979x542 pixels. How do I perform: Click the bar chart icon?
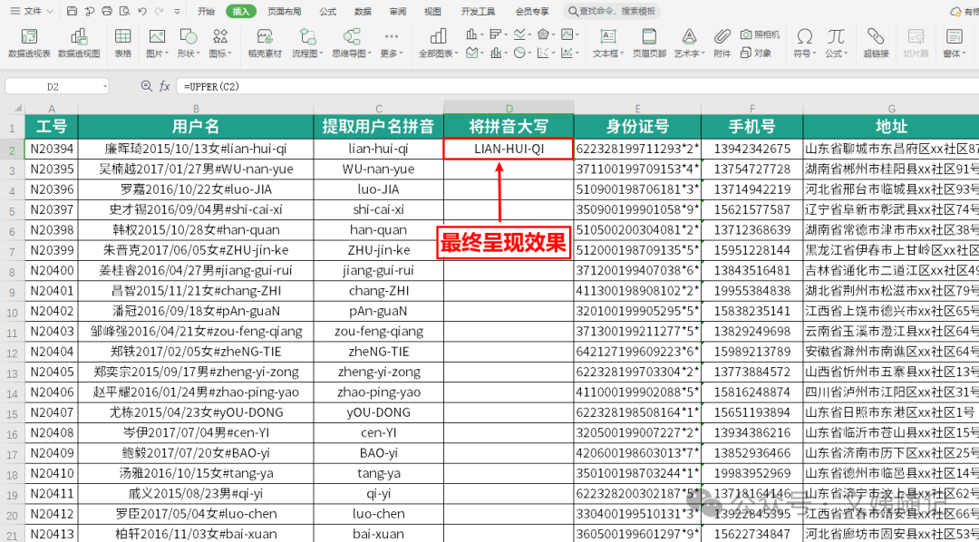point(497,34)
